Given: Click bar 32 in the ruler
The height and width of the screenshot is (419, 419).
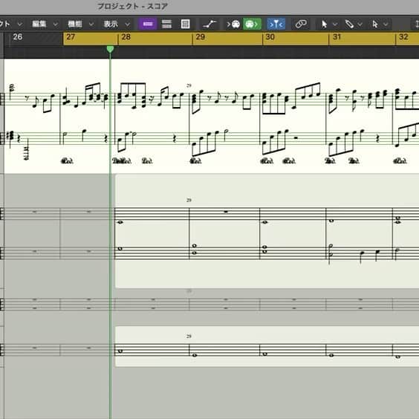Looking at the screenshot, I should [403, 37].
